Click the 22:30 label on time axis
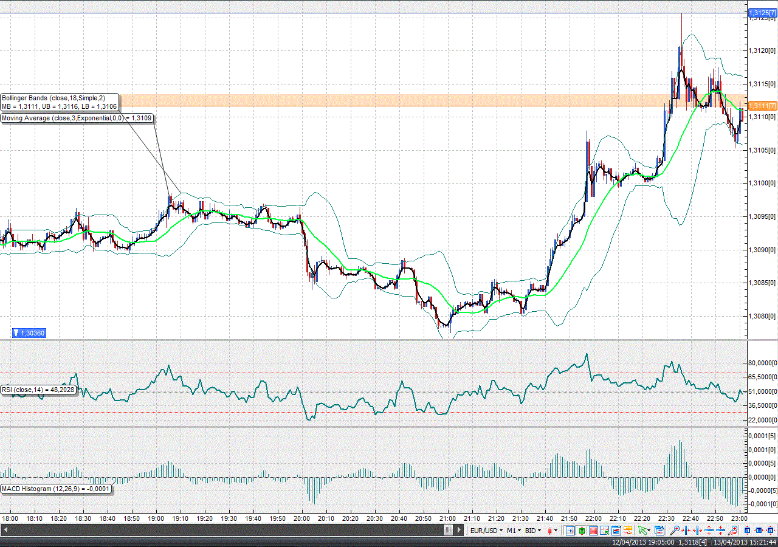The height and width of the screenshot is (547, 778). tap(666, 518)
